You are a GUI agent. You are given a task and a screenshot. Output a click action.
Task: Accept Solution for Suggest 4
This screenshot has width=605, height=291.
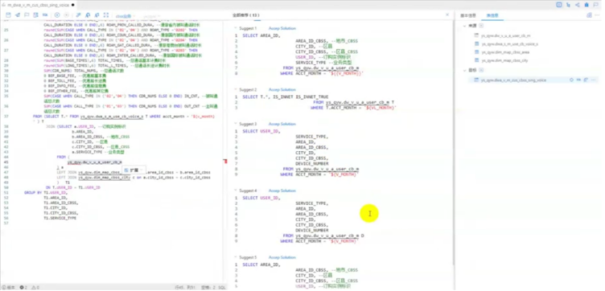(x=282, y=191)
